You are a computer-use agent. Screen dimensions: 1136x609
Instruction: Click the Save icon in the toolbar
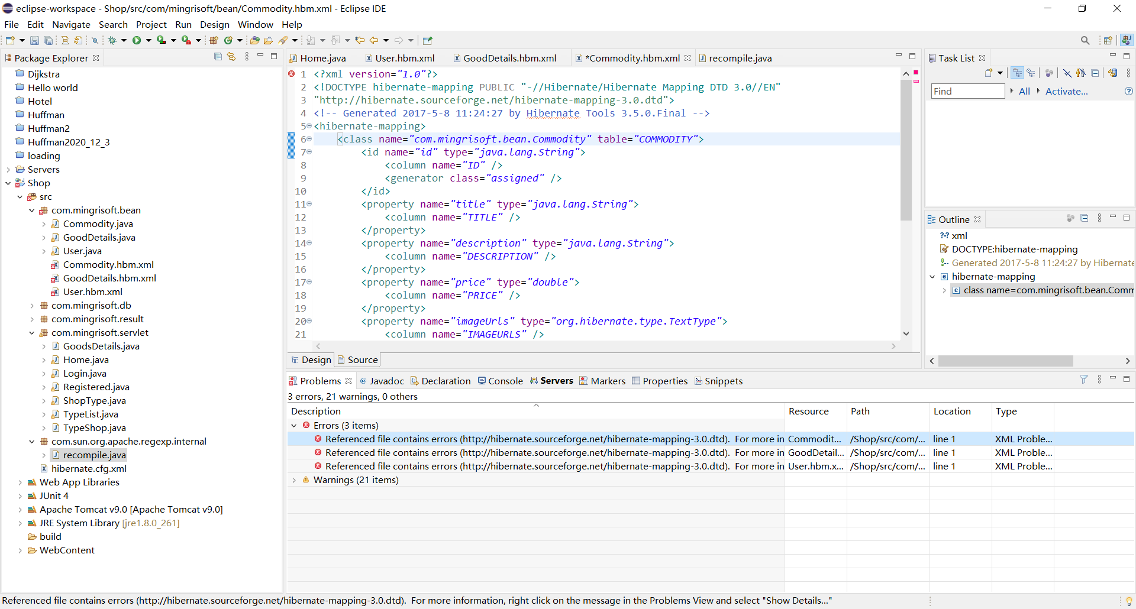(34, 40)
